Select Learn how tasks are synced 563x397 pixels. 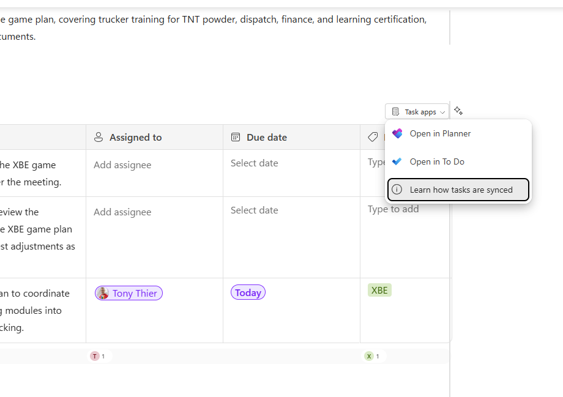pyautogui.click(x=461, y=190)
